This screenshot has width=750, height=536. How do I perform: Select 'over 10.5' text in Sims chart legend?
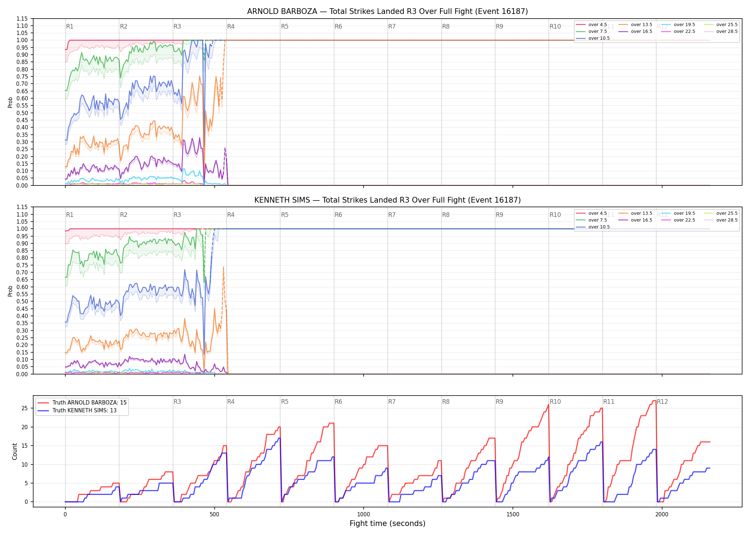click(x=599, y=227)
